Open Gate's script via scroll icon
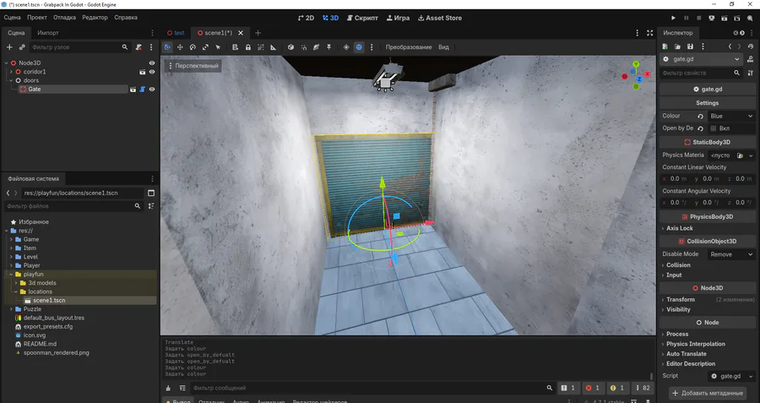This screenshot has width=760, height=403. tap(143, 90)
